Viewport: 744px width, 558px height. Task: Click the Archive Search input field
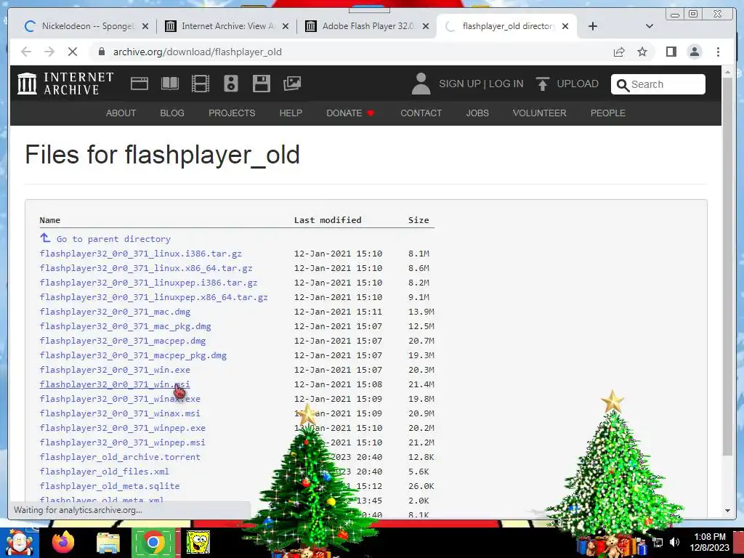pyautogui.click(x=658, y=84)
